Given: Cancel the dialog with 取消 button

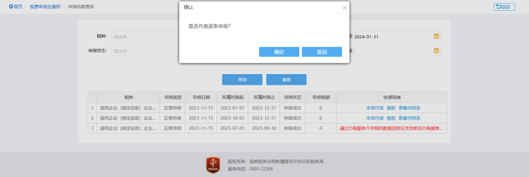Looking at the screenshot, I should pos(322,52).
